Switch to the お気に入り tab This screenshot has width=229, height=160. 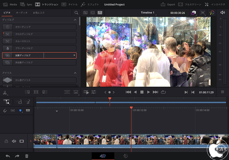39,13
